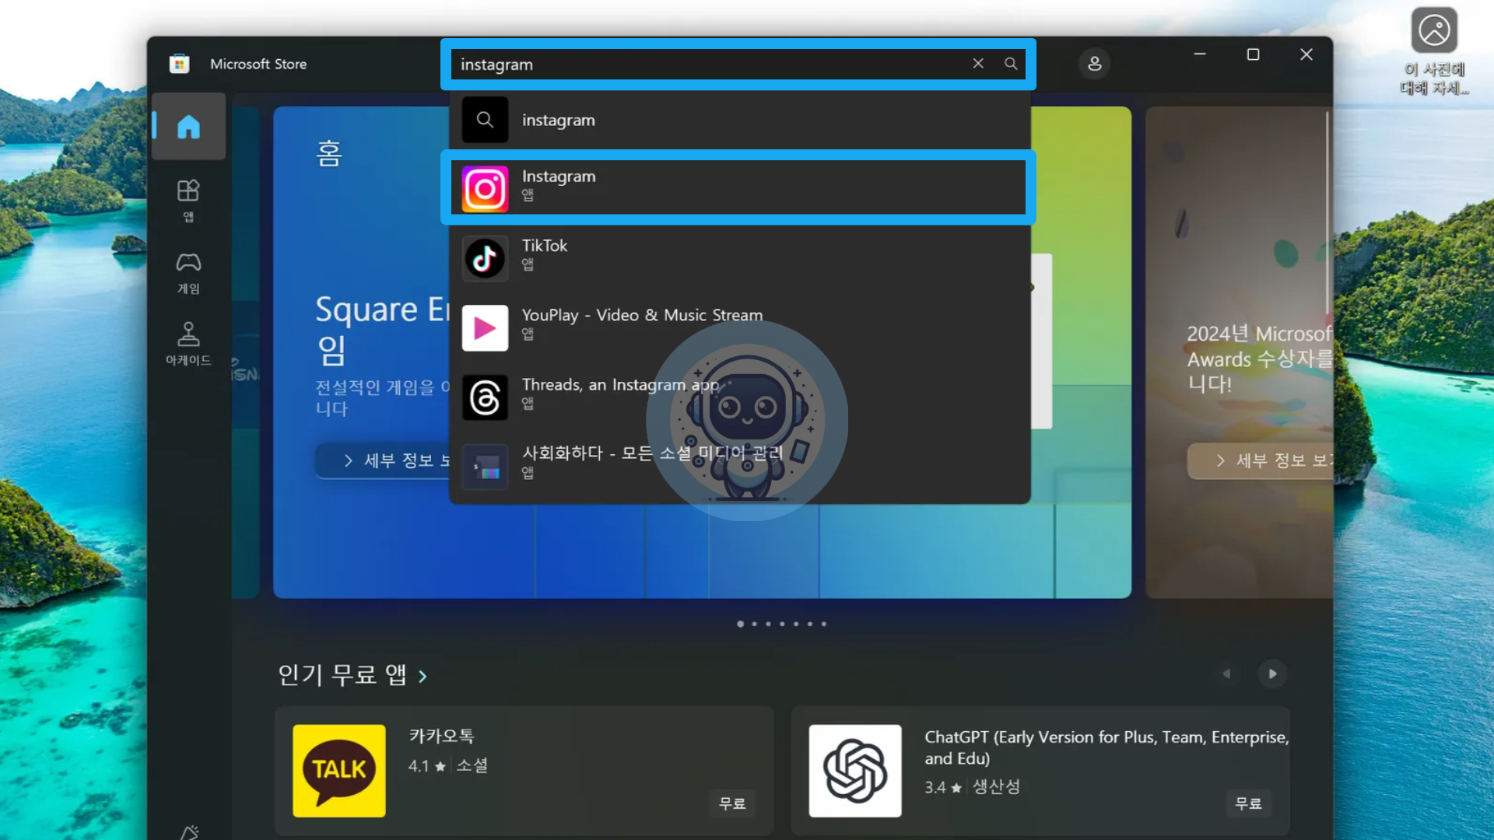Open the ChatGPT app thumbnail
1494x840 pixels.
pyautogui.click(x=854, y=770)
